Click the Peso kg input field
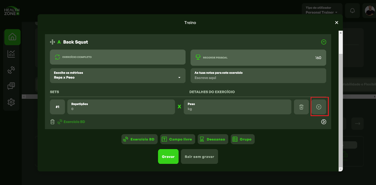 [237, 107]
